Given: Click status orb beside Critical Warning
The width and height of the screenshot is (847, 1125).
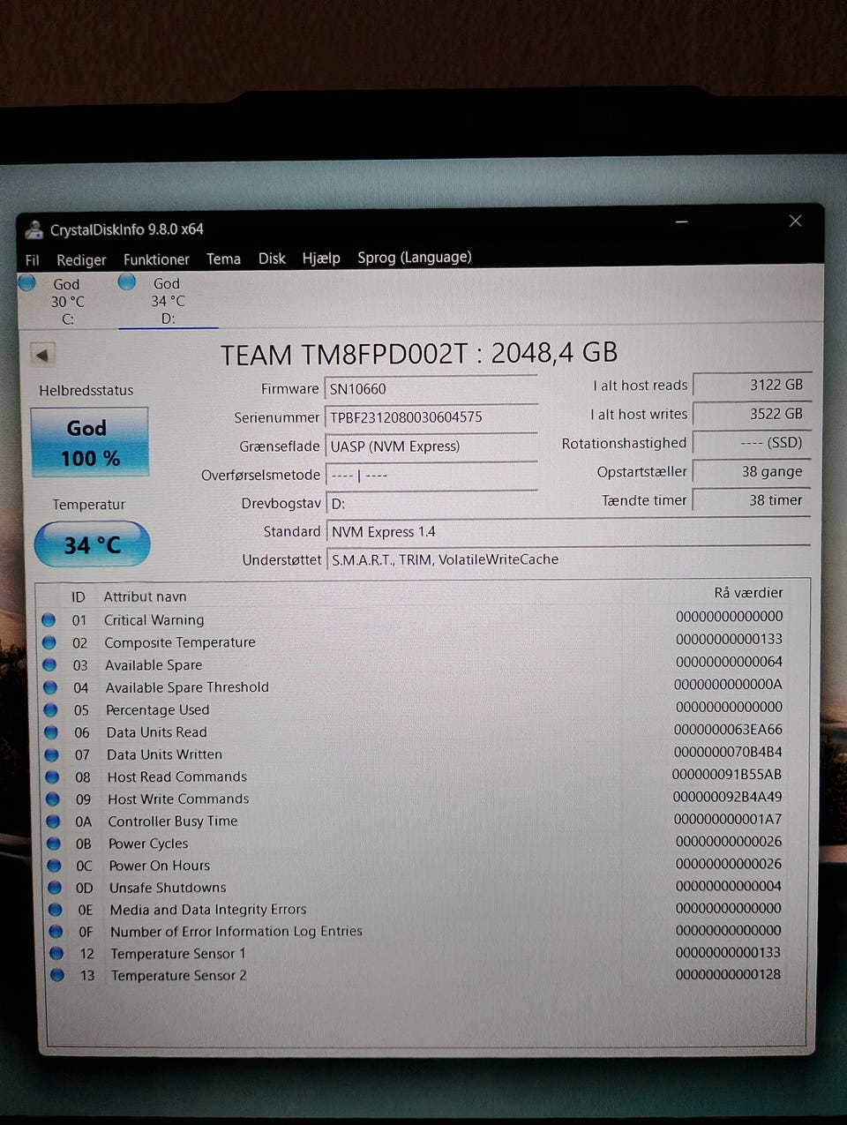Looking at the screenshot, I should [49, 620].
